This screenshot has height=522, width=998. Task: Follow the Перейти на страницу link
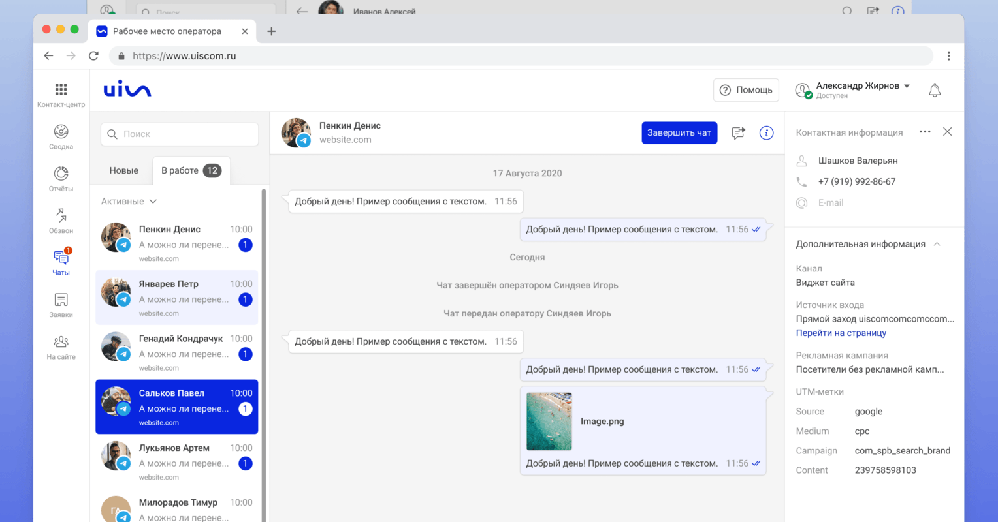click(841, 333)
